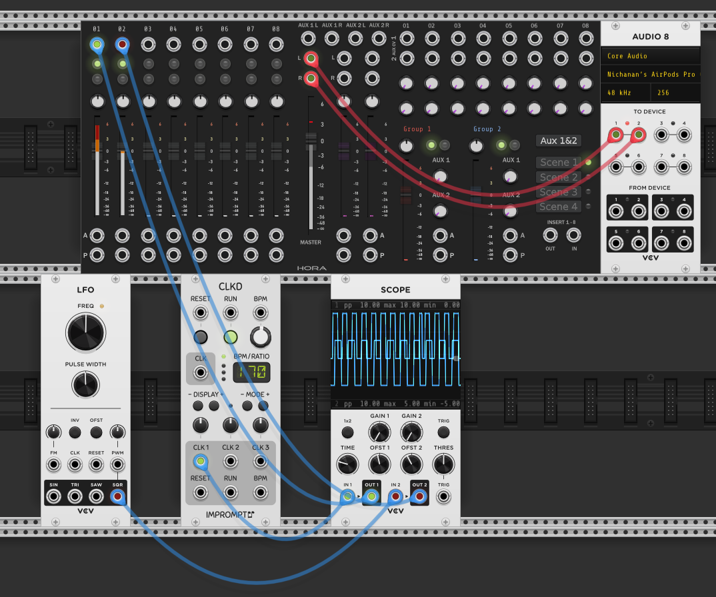Click the mixer INSERT 1-8 OUT jack

(x=550, y=235)
